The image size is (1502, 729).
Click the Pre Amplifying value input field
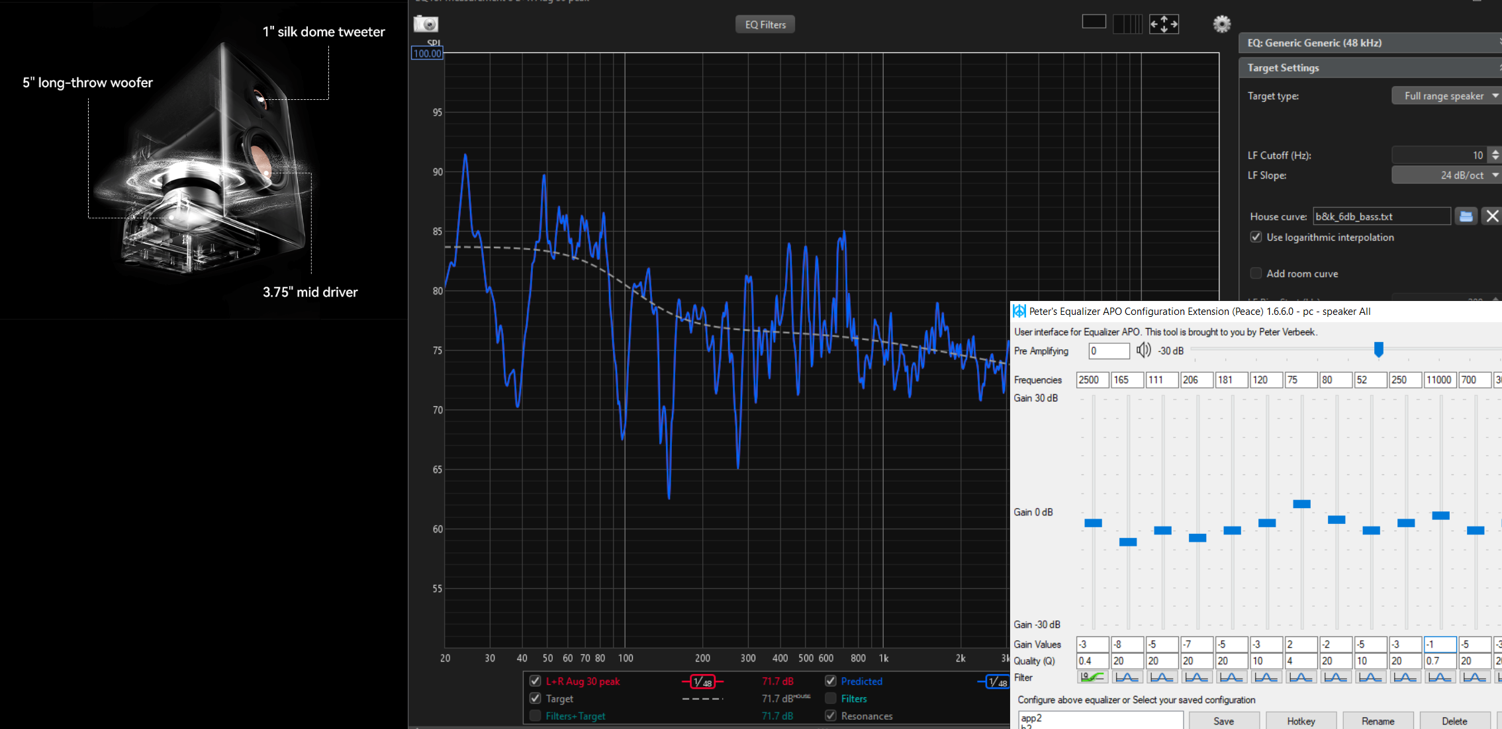[x=1109, y=351]
